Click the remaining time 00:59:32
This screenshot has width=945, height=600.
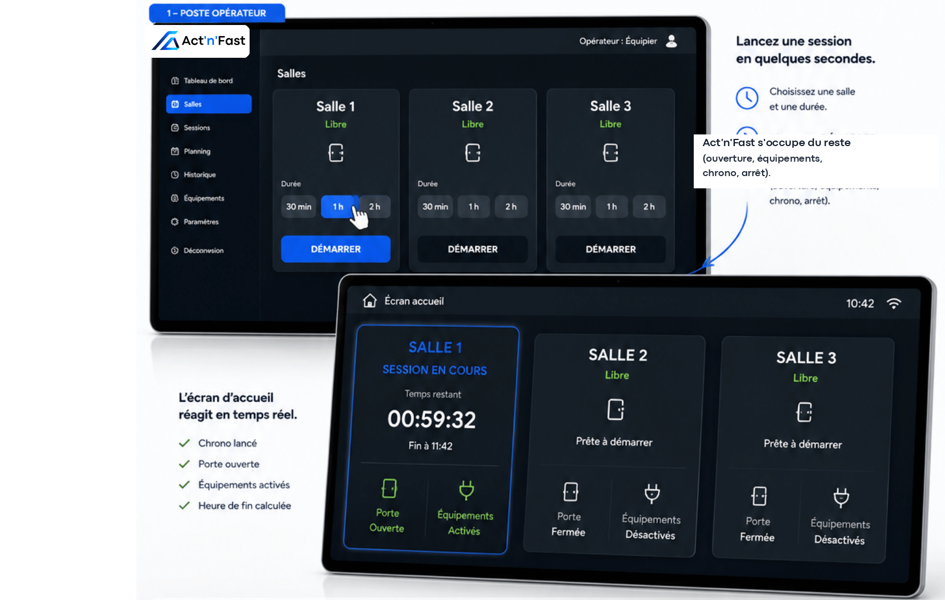(x=432, y=419)
